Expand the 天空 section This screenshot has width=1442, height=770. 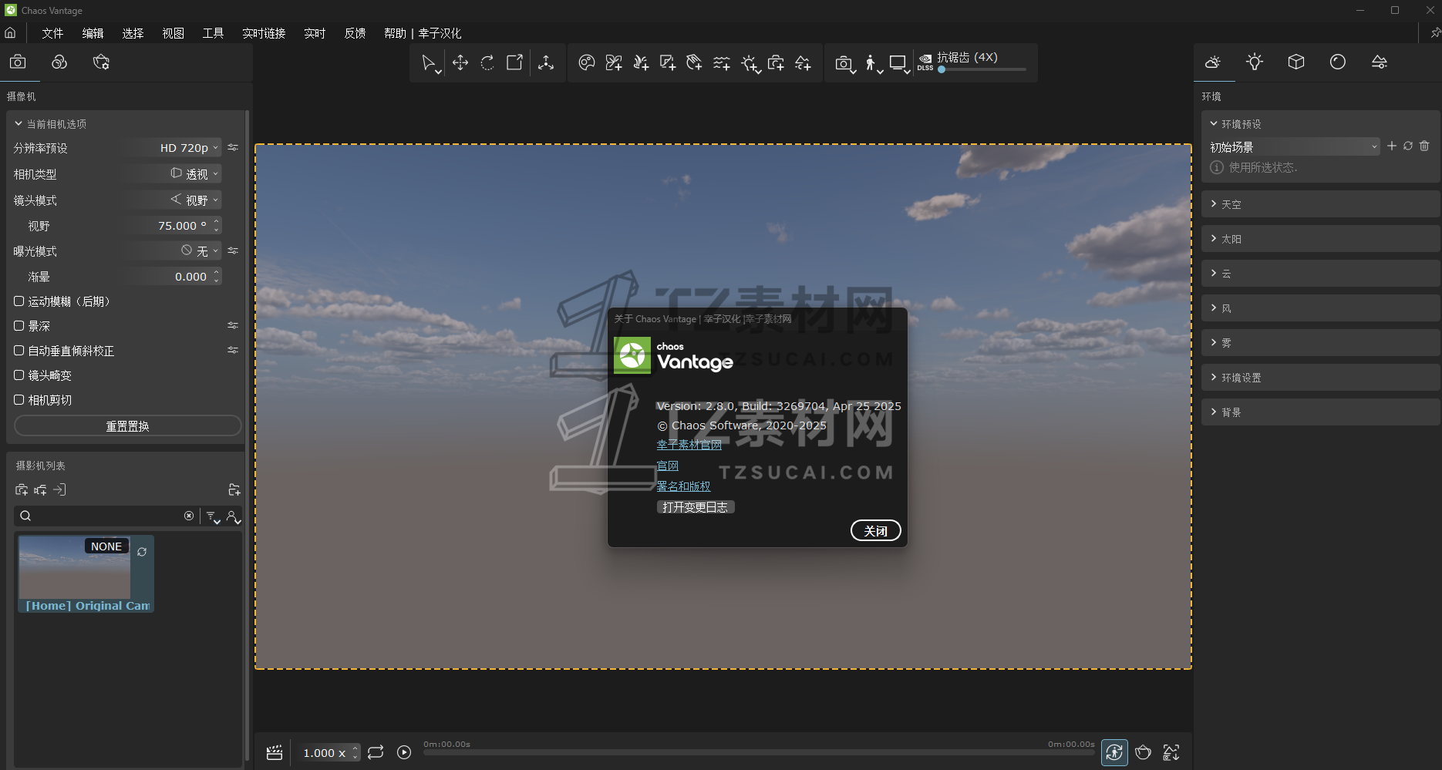[x=1320, y=204]
